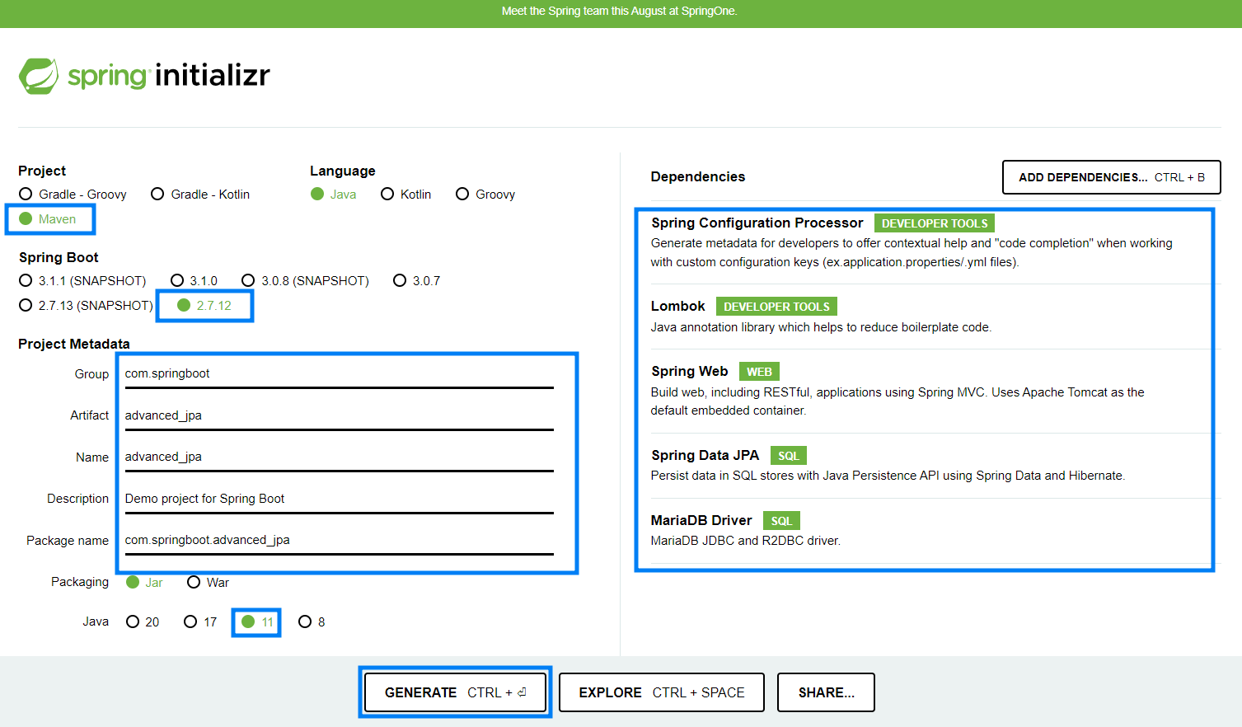Select Gradle - Kotlin project type
1242x727 pixels.
pos(200,195)
